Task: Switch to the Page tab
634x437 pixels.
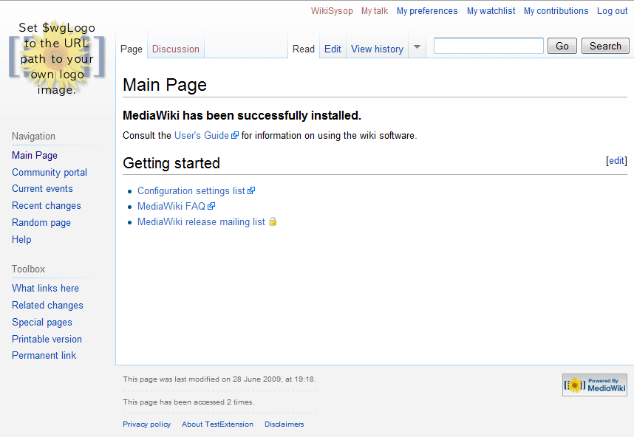Action: pos(131,49)
